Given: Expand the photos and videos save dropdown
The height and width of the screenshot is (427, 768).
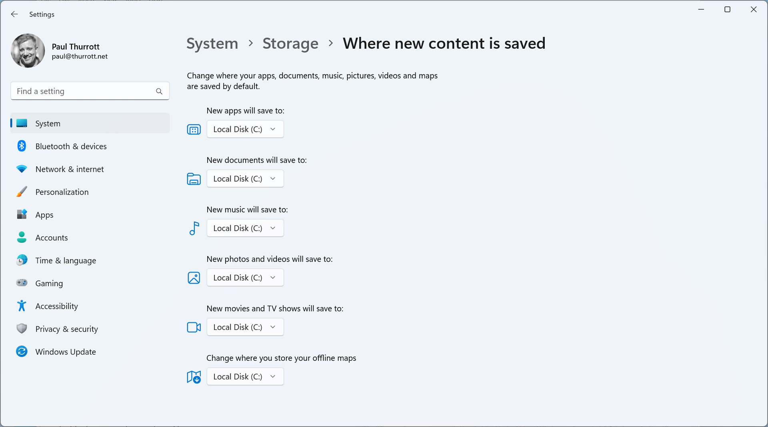Looking at the screenshot, I should pyautogui.click(x=245, y=278).
